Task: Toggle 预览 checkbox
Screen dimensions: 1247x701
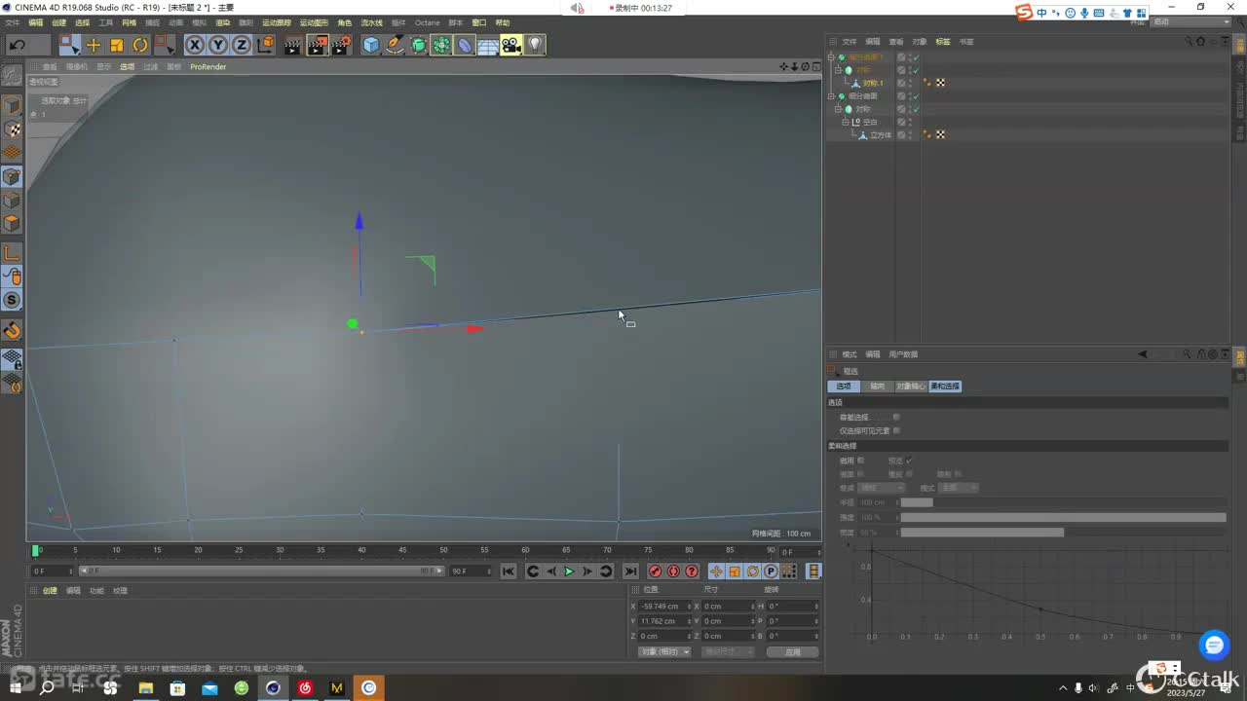Action: point(909,460)
